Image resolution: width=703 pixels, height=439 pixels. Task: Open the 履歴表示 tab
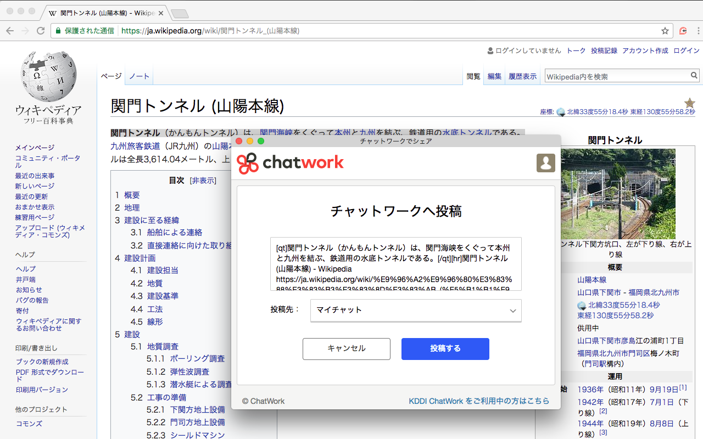522,76
